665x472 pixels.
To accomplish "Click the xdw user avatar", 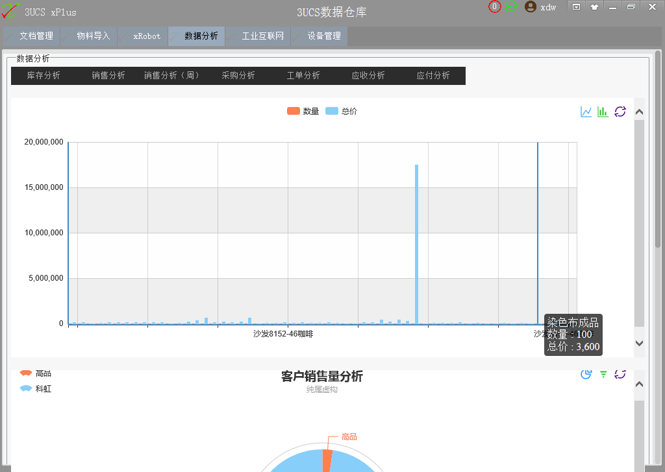I will click(x=531, y=6).
